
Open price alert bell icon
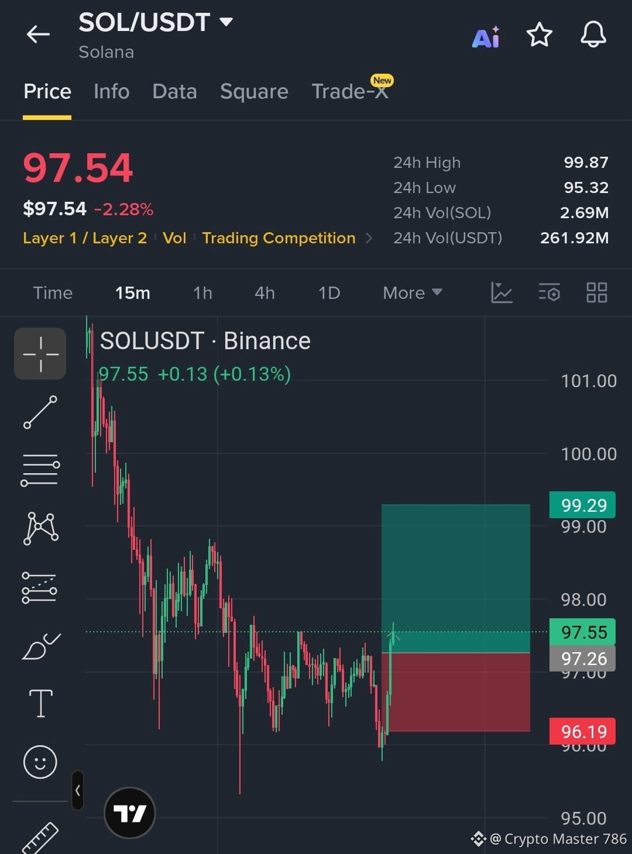[x=593, y=35]
